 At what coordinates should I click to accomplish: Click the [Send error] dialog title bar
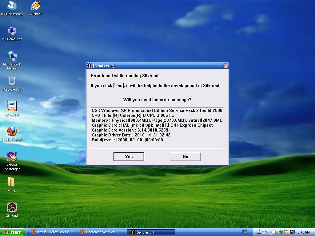point(157,66)
